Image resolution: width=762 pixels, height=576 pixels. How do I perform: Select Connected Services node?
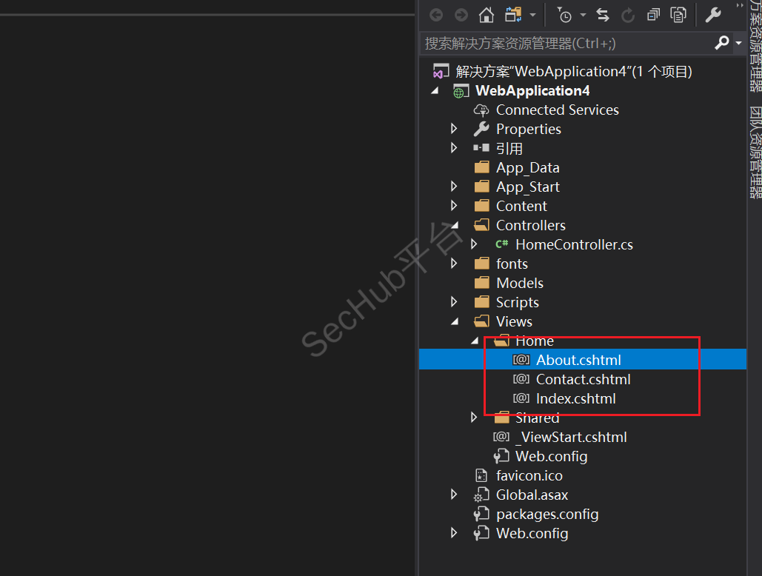click(x=557, y=110)
